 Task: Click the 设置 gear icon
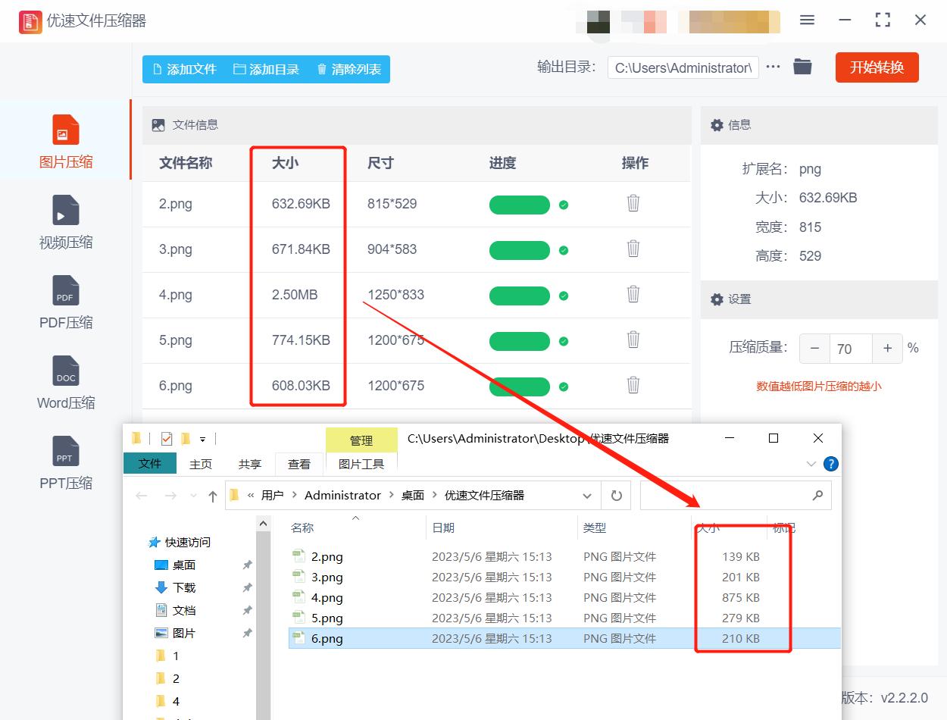(x=717, y=299)
